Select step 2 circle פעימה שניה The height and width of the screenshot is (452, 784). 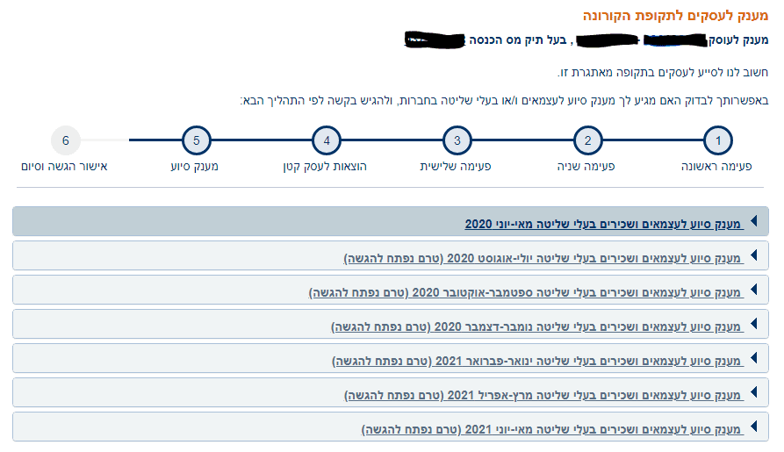[x=588, y=140]
